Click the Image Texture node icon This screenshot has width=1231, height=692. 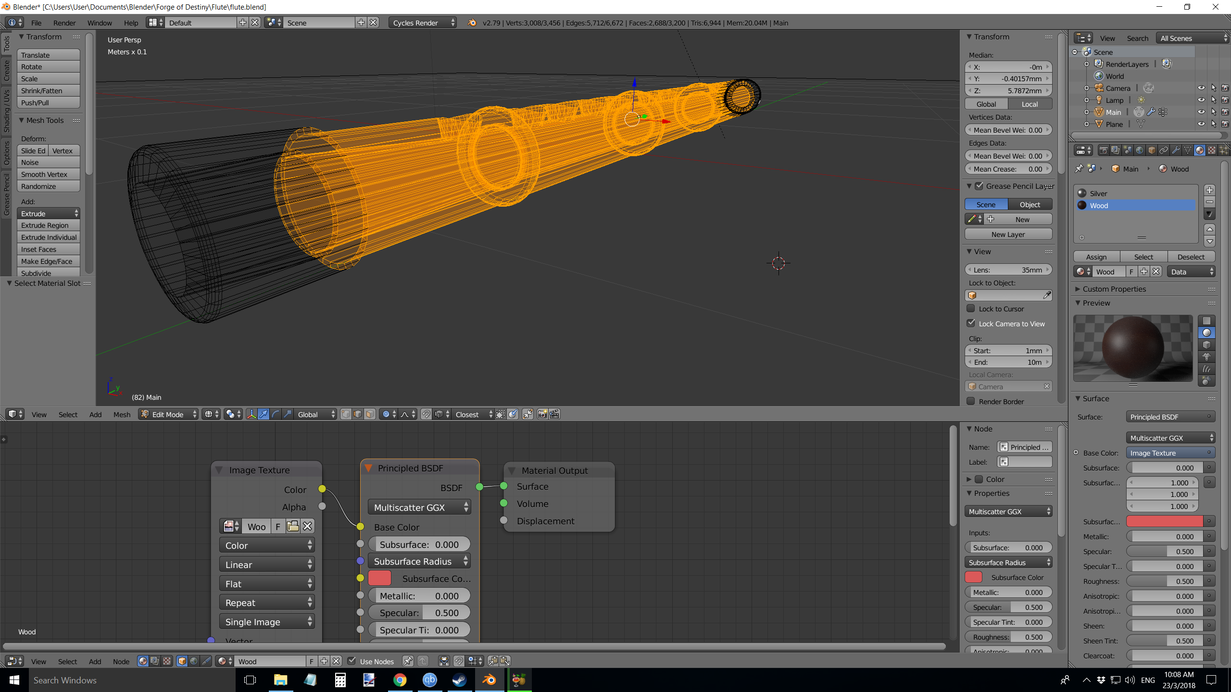(x=228, y=526)
